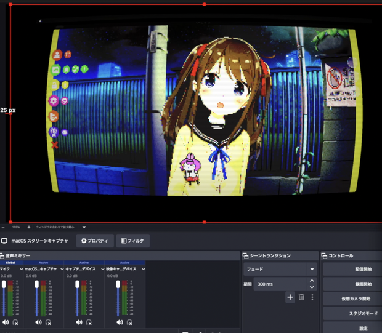
Task: Open 設定 from the controls panel
Action: tap(352, 327)
